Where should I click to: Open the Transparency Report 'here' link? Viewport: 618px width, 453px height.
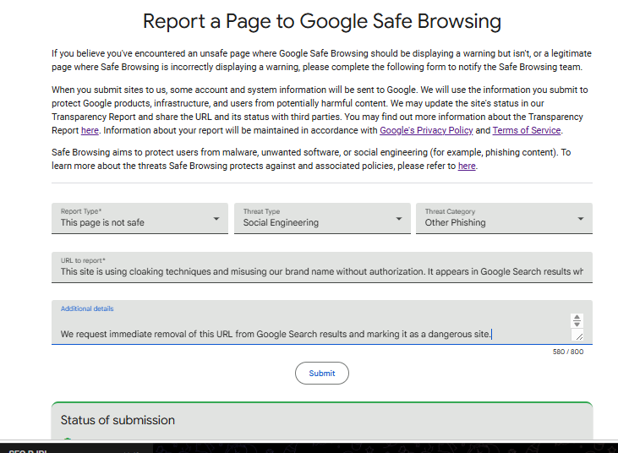[x=90, y=130]
